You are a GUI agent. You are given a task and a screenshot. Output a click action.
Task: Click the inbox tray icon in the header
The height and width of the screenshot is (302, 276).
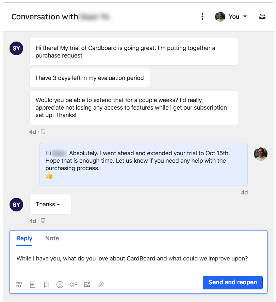coord(262,16)
